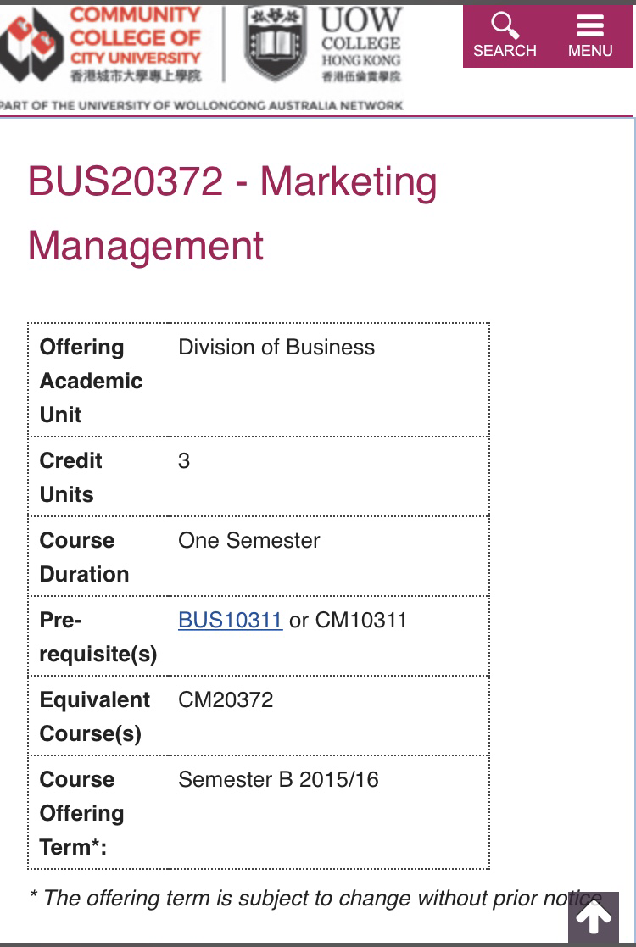Click the offering term change notice footnote
636x947 pixels.
(315, 898)
